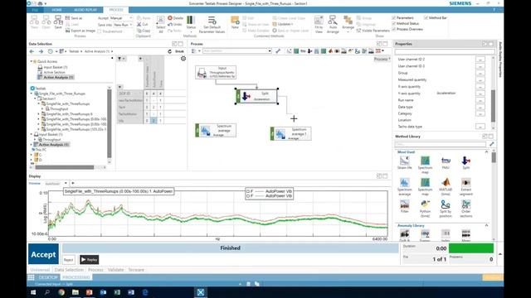531x298 pixels.
Task: Switch to the Data Selection workflow tab
Action: coord(69,270)
